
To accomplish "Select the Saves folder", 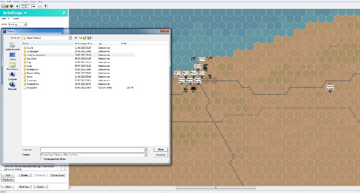I will tap(29, 77).
